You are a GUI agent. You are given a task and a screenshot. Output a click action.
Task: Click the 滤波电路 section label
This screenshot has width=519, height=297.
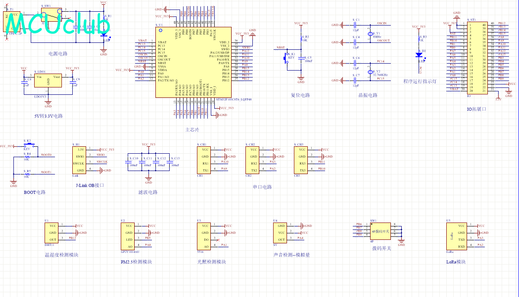[148, 192]
